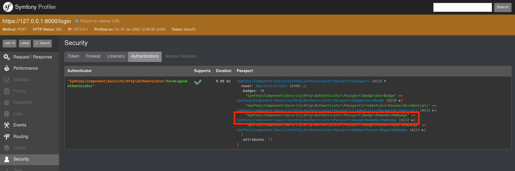Expand RememberMeBadge #222 object

coord(412,120)
